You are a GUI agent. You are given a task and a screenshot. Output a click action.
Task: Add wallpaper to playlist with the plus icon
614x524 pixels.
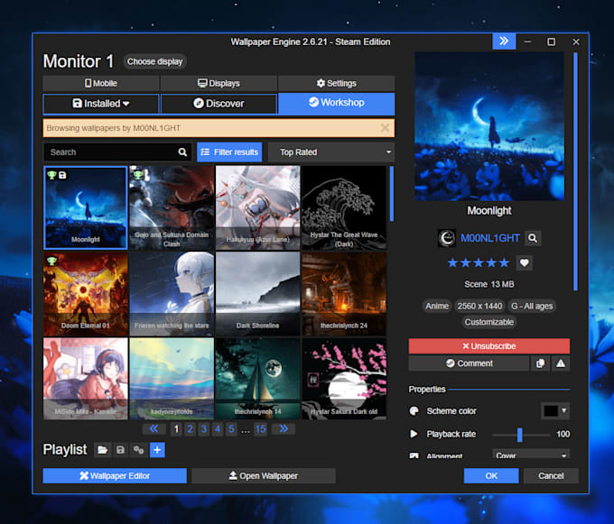[x=157, y=450]
